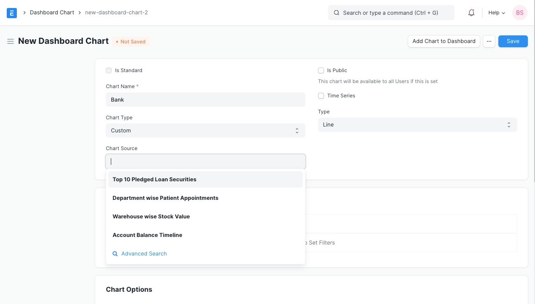Enable the Time Series checkbox
Viewport: 535px width, 304px height.
point(321,96)
